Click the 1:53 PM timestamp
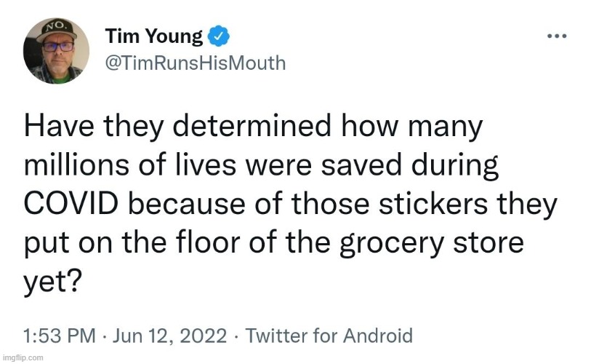This screenshot has height=364, width=591. coord(59,336)
